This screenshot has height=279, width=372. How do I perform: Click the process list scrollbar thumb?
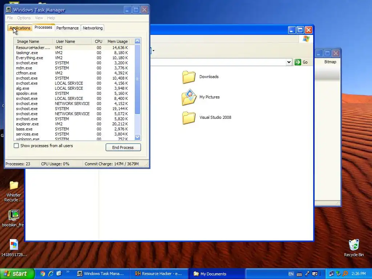coord(137,79)
